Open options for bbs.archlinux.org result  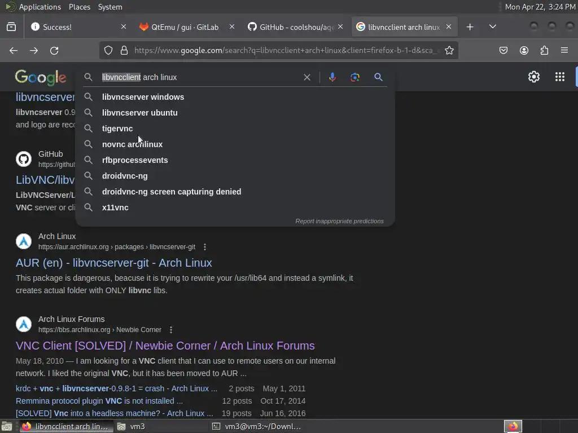[171, 330]
